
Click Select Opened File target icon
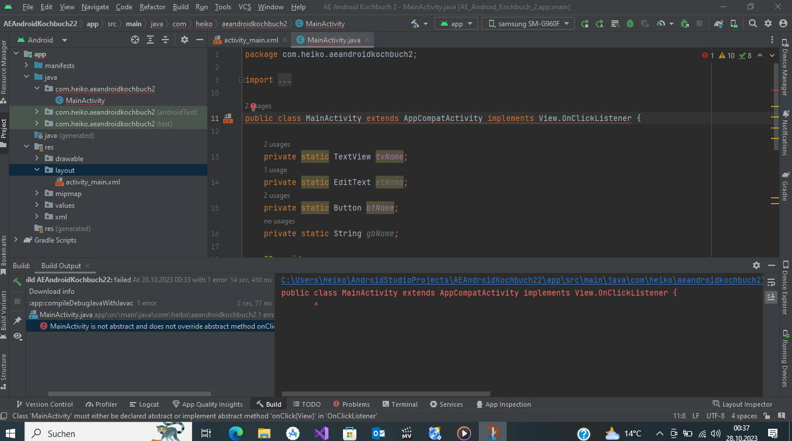click(x=135, y=40)
